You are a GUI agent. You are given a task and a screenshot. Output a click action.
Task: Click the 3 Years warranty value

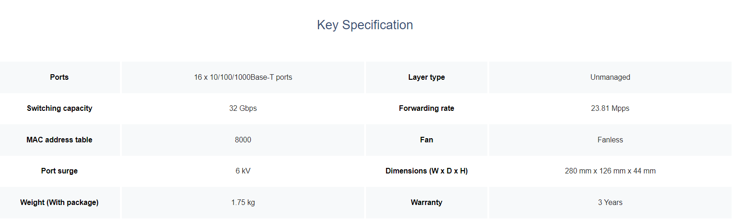(610, 203)
